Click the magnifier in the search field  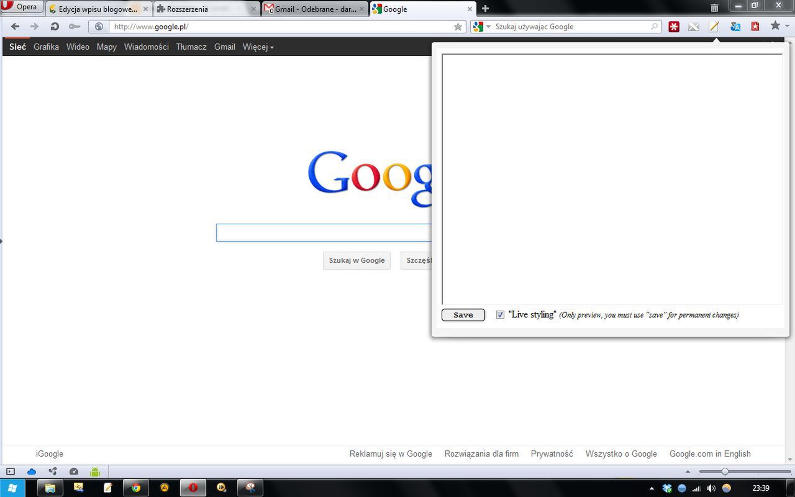(654, 27)
